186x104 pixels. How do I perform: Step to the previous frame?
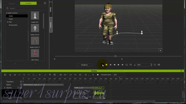(x=115, y=65)
